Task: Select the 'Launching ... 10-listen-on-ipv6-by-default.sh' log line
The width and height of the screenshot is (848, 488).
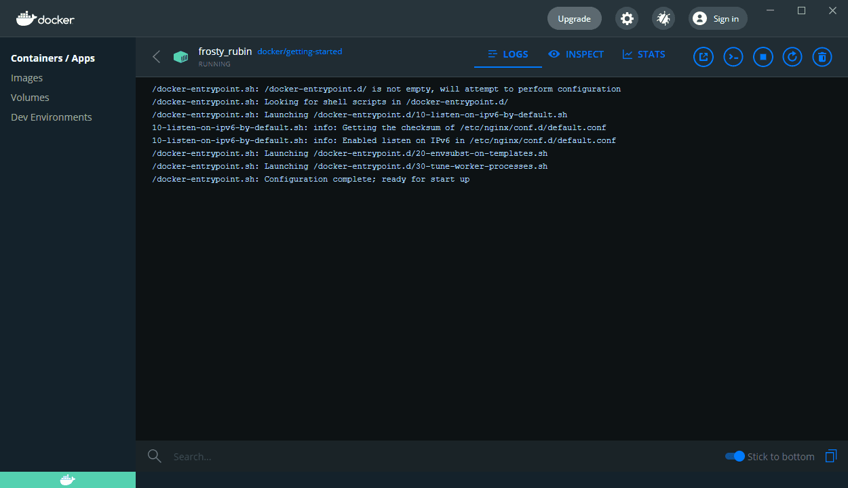Action: pyautogui.click(x=360, y=115)
